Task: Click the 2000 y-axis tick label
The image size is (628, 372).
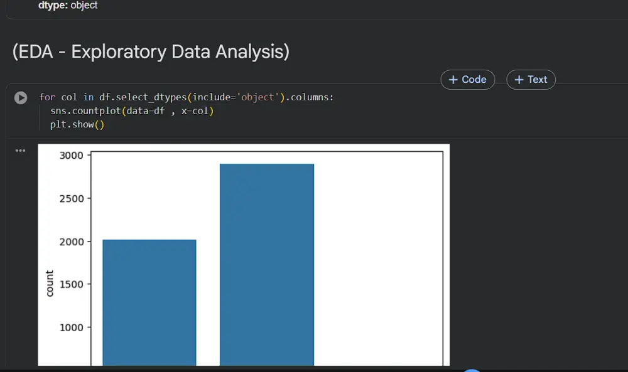Action: pos(72,242)
